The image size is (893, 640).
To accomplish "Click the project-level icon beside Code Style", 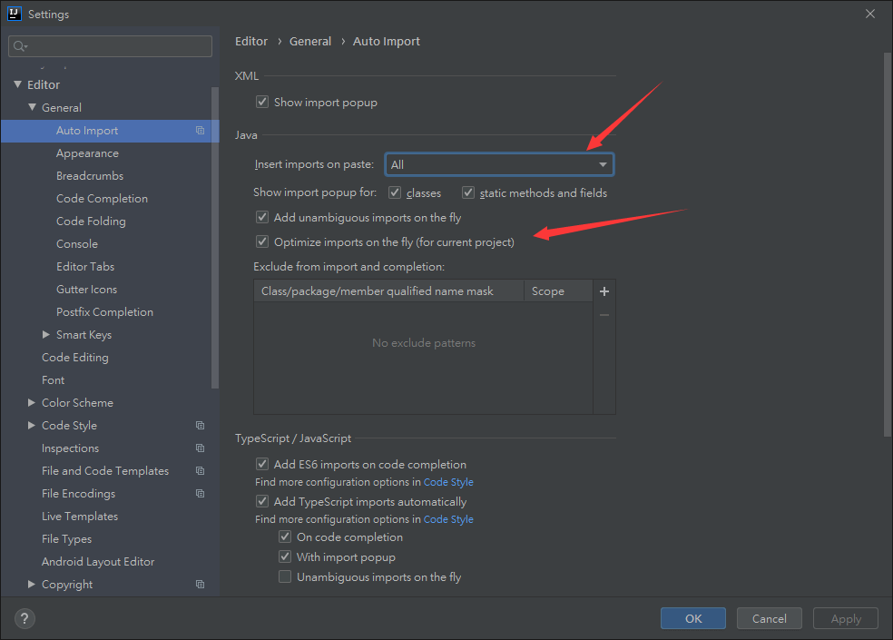I will tap(200, 426).
